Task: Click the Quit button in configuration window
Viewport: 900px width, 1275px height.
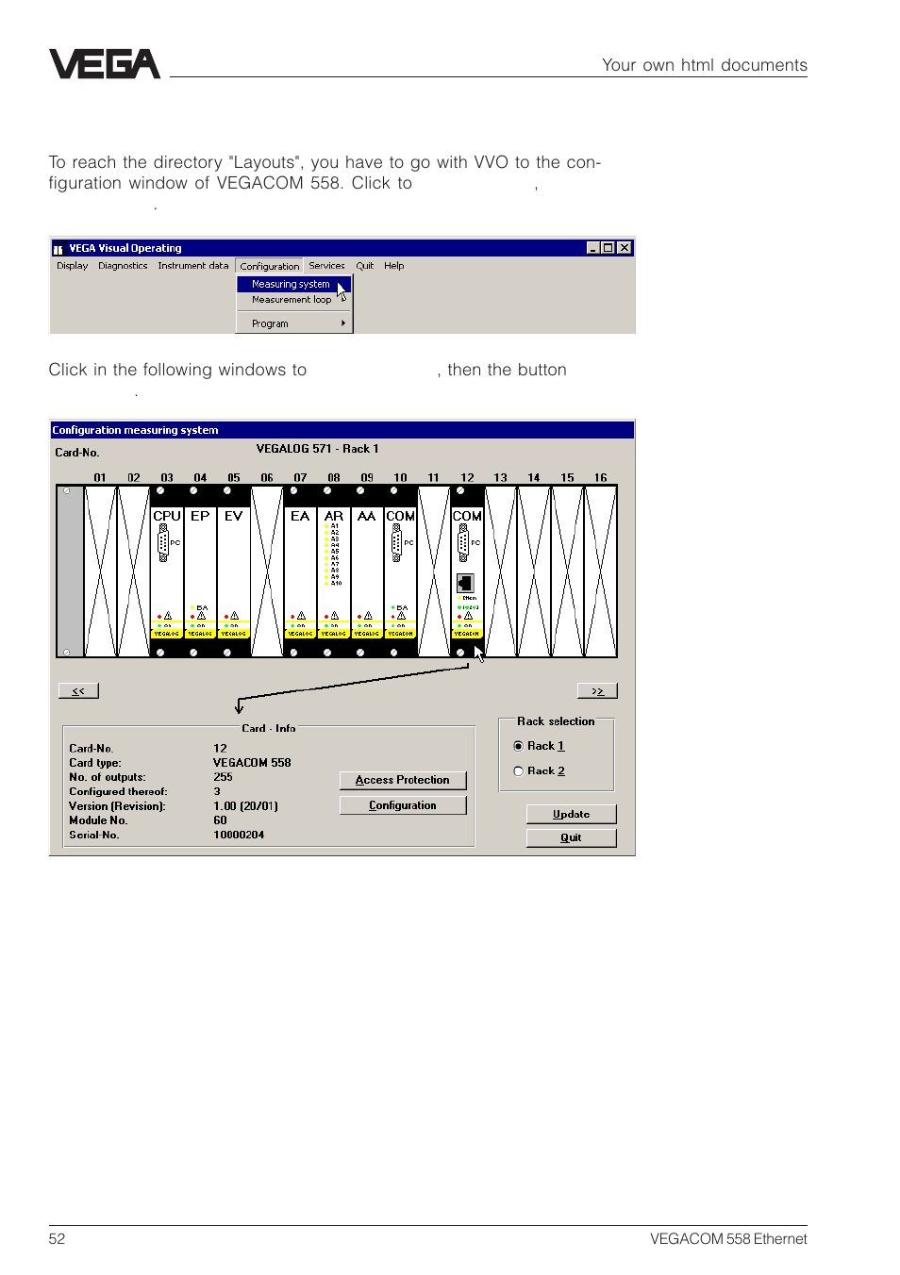Action: click(572, 837)
